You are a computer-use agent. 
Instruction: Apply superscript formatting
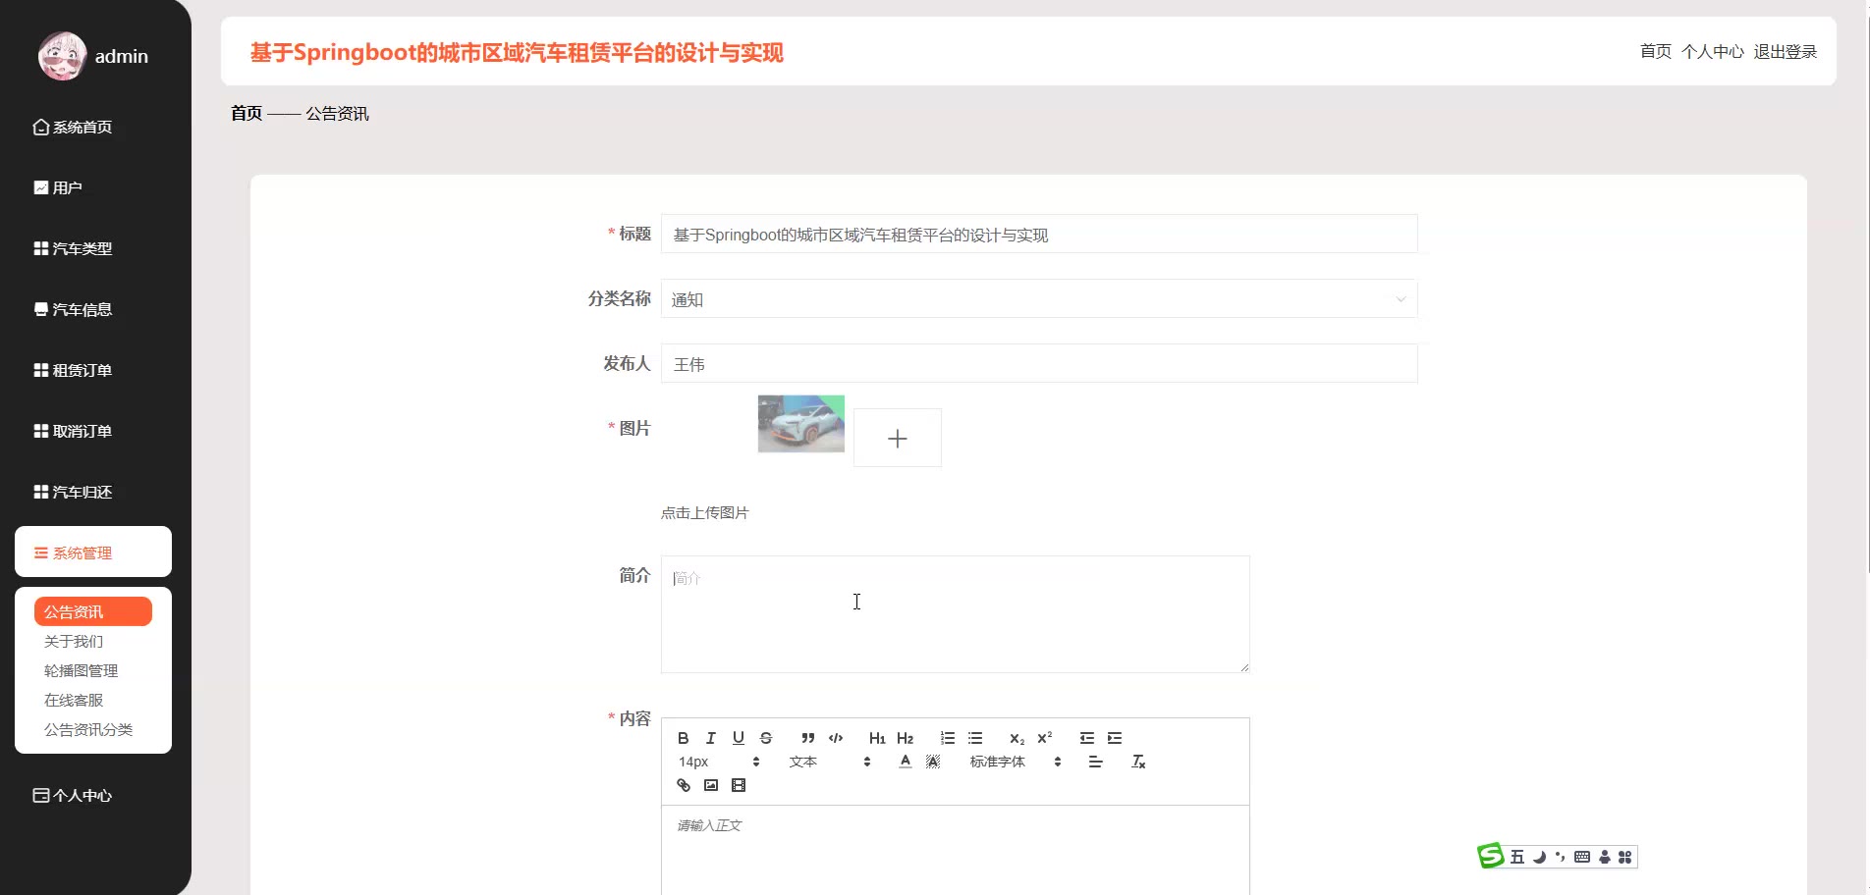(1045, 738)
